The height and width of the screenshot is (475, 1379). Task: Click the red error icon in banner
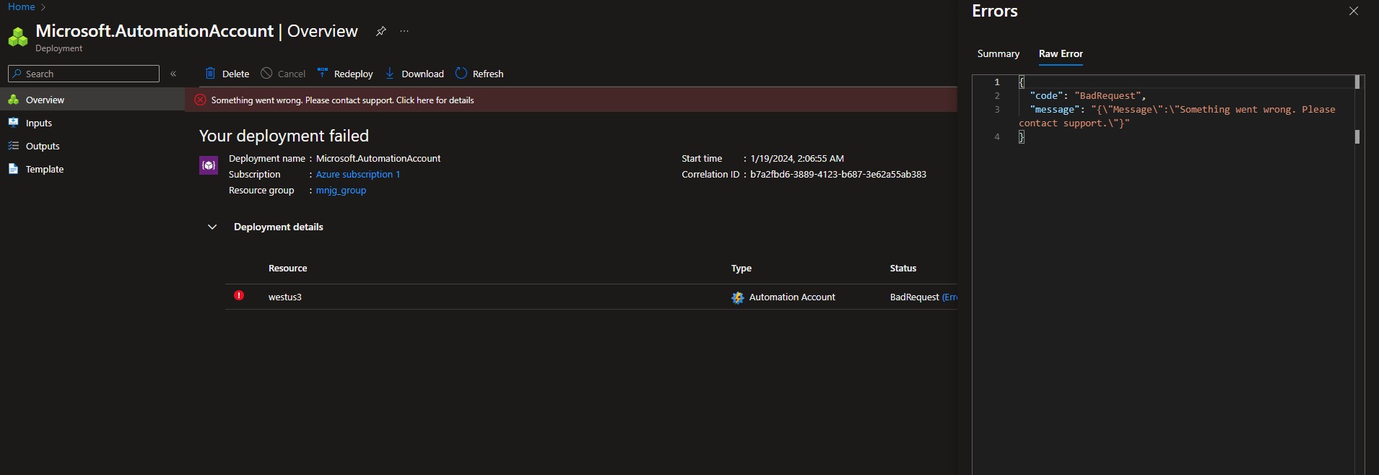click(201, 100)
